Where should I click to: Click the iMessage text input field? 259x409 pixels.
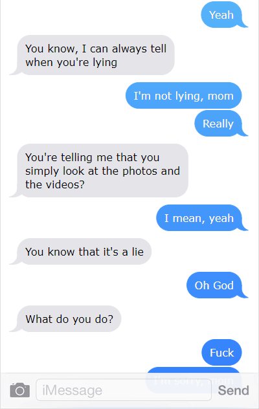pyautogui.click(x=124, y=390)
